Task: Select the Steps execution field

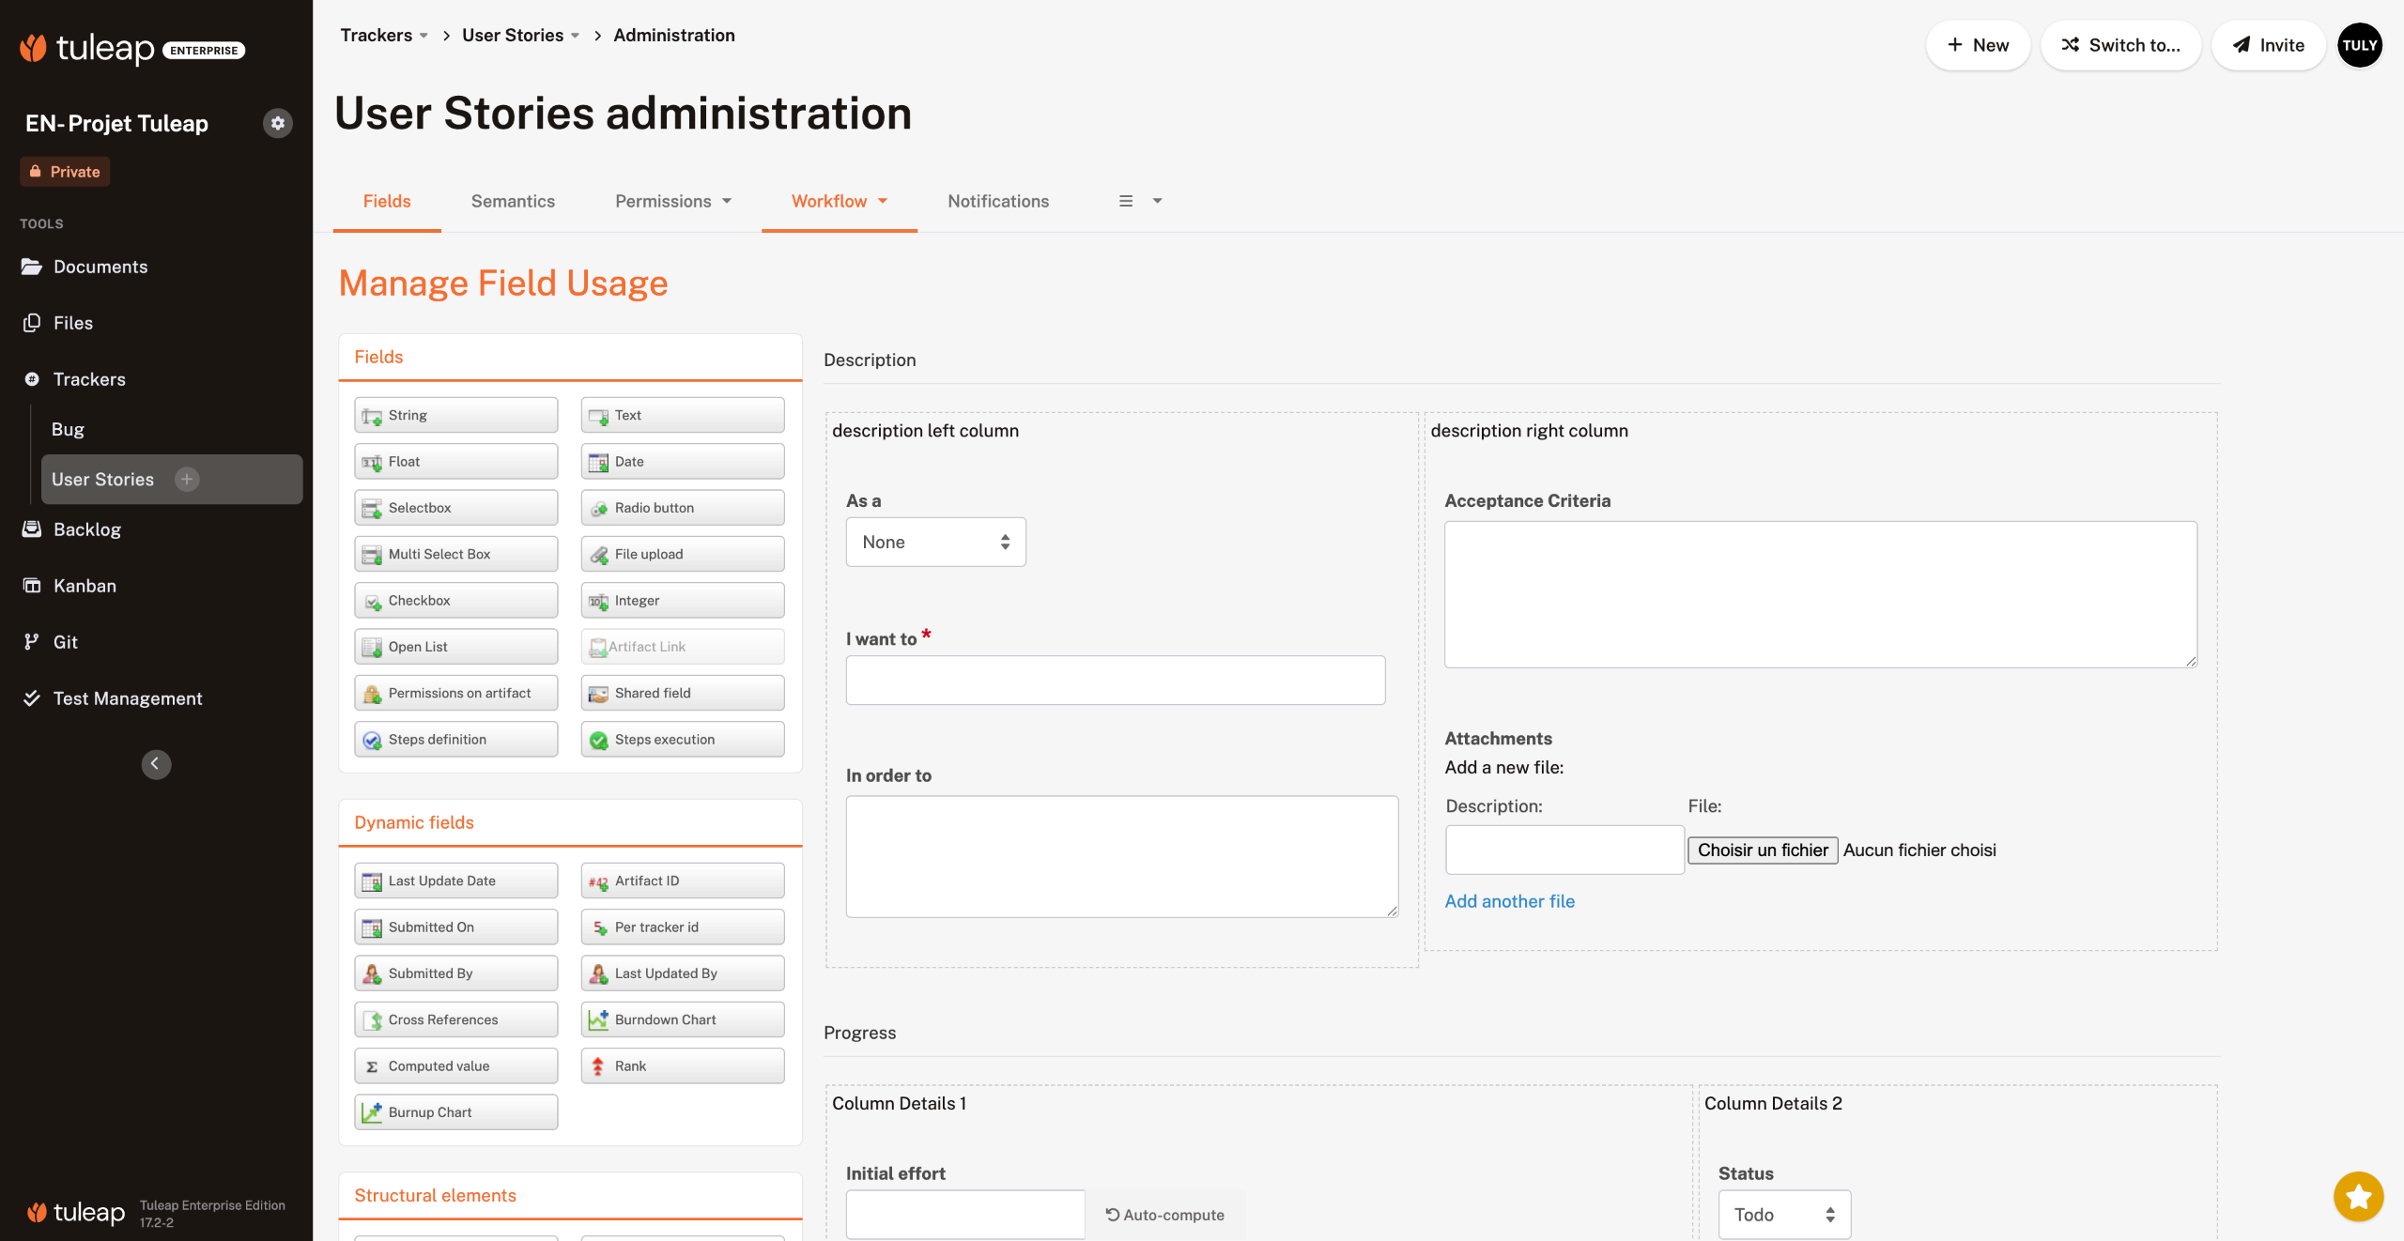Action: (x=682, y=740)
